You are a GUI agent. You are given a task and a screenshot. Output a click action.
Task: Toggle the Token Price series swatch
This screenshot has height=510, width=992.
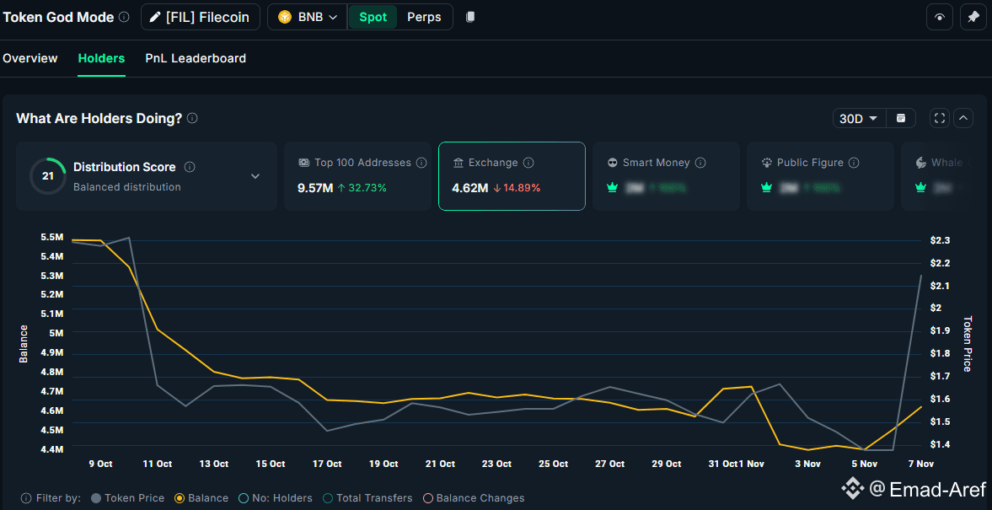[x=96, y=498]
